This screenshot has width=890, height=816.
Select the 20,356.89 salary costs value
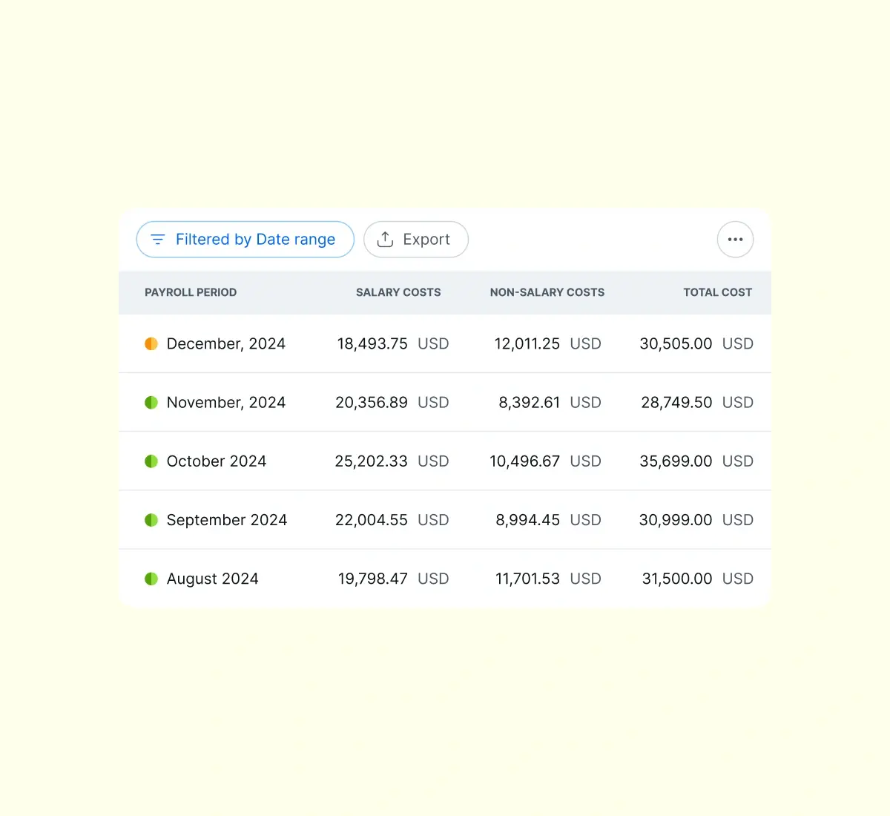[372, 402]
